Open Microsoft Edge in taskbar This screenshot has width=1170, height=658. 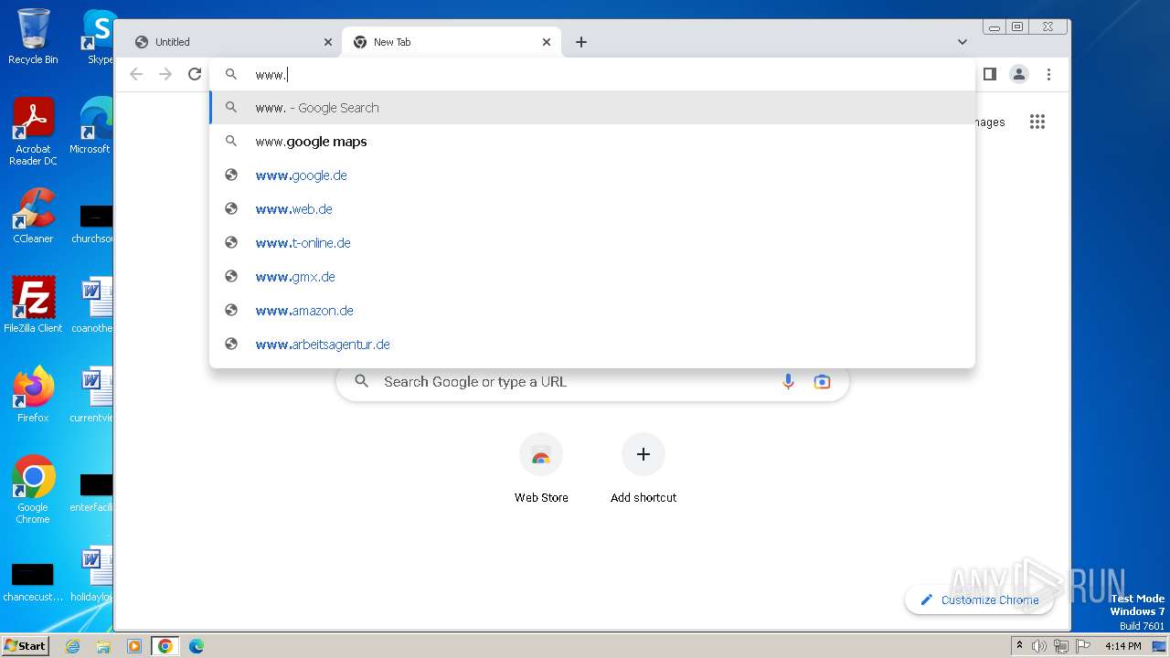(197, 646)
